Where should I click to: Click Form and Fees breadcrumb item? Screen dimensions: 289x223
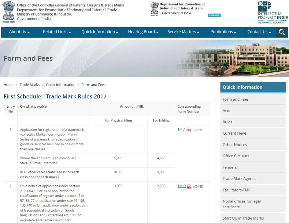coord(93,85)
